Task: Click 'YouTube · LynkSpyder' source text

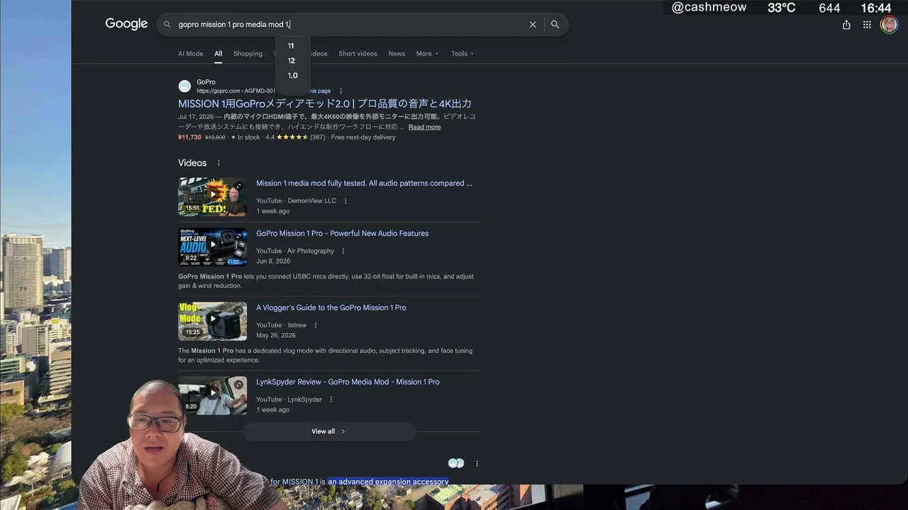Action: point(289,399)
